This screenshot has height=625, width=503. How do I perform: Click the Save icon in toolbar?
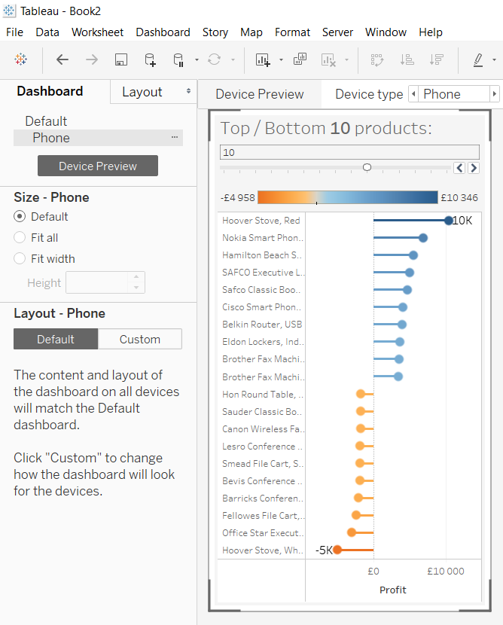pyautogui.click(x=120, y=59)
